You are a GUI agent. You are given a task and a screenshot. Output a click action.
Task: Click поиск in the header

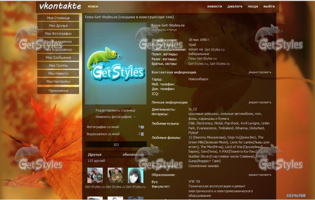pos(93,6)
